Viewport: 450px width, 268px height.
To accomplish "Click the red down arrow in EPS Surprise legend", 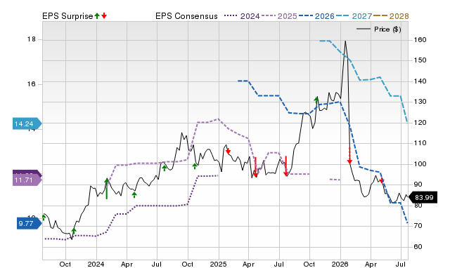I will click(104, 15).
